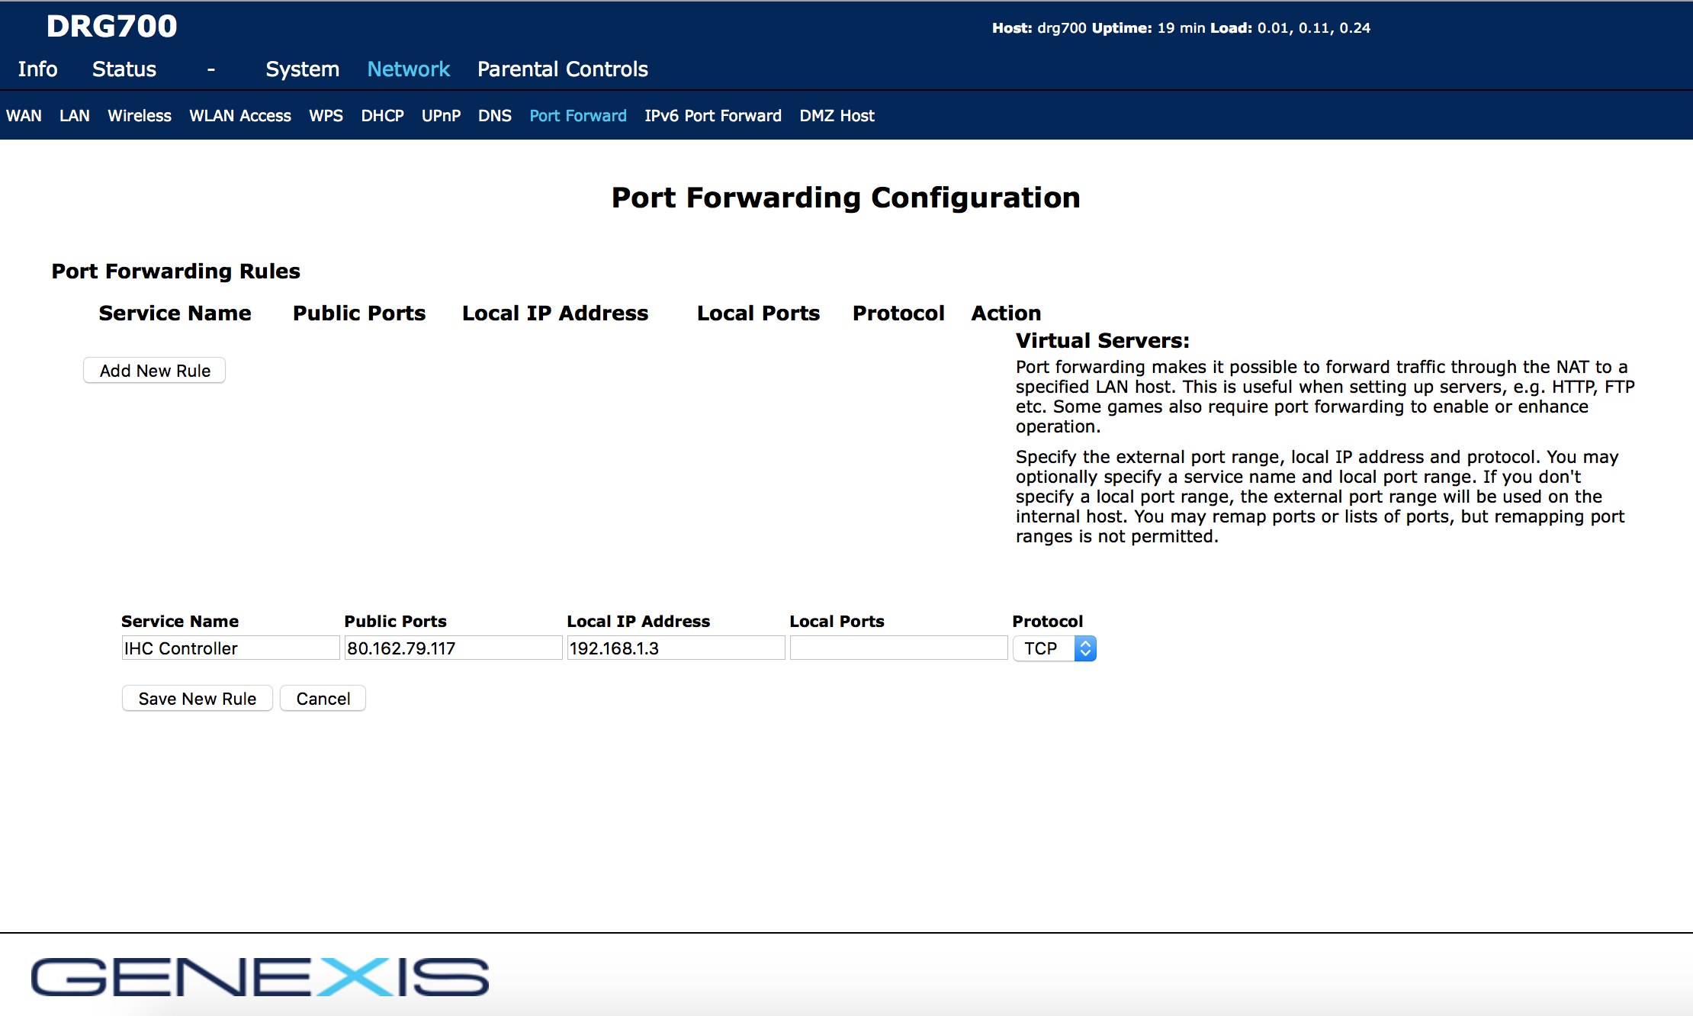Viewport: 1693px width, 1016px height.
Task: Open the WAN settings tab
Action: [24, 116]
